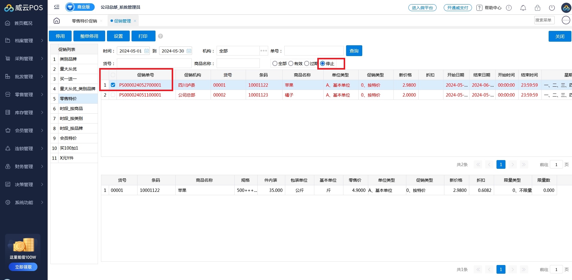Image resolution: width=572 pixels, height=280 pixels.
Task: Open 机构 selector ellipsis button
Action: coord(264,51)
